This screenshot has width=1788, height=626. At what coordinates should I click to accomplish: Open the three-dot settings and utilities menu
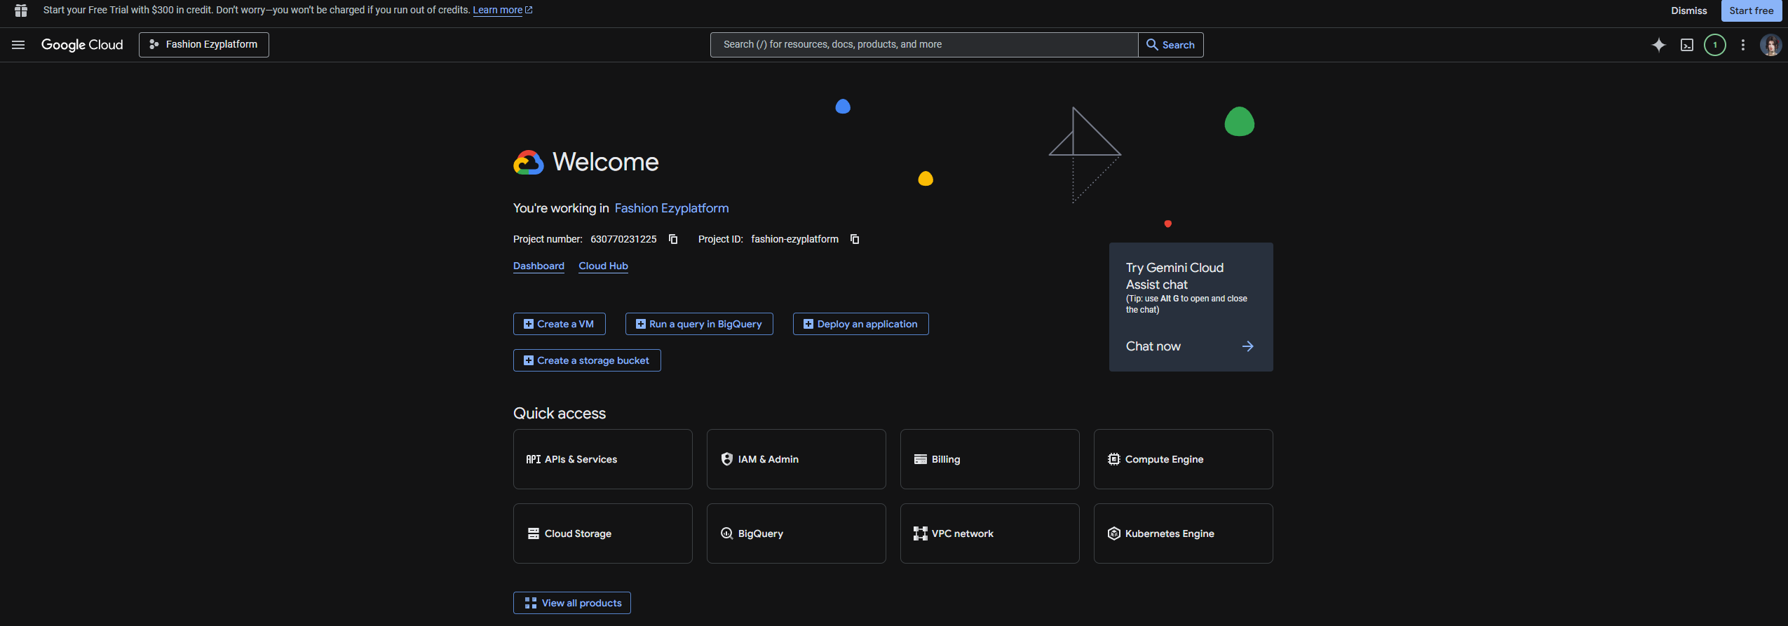pyautogui.click(x=1743, y=45)
